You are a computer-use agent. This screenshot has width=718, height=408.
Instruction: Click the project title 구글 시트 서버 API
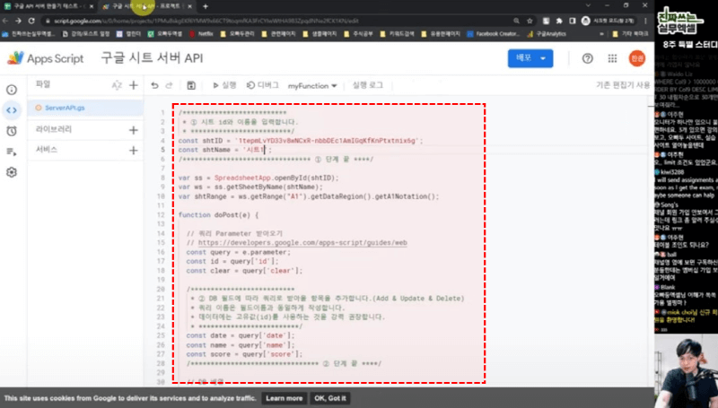(x=152, y=58)
